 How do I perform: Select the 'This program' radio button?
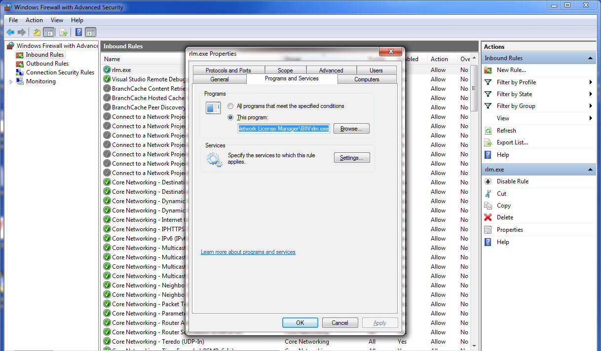coord(230,117)
